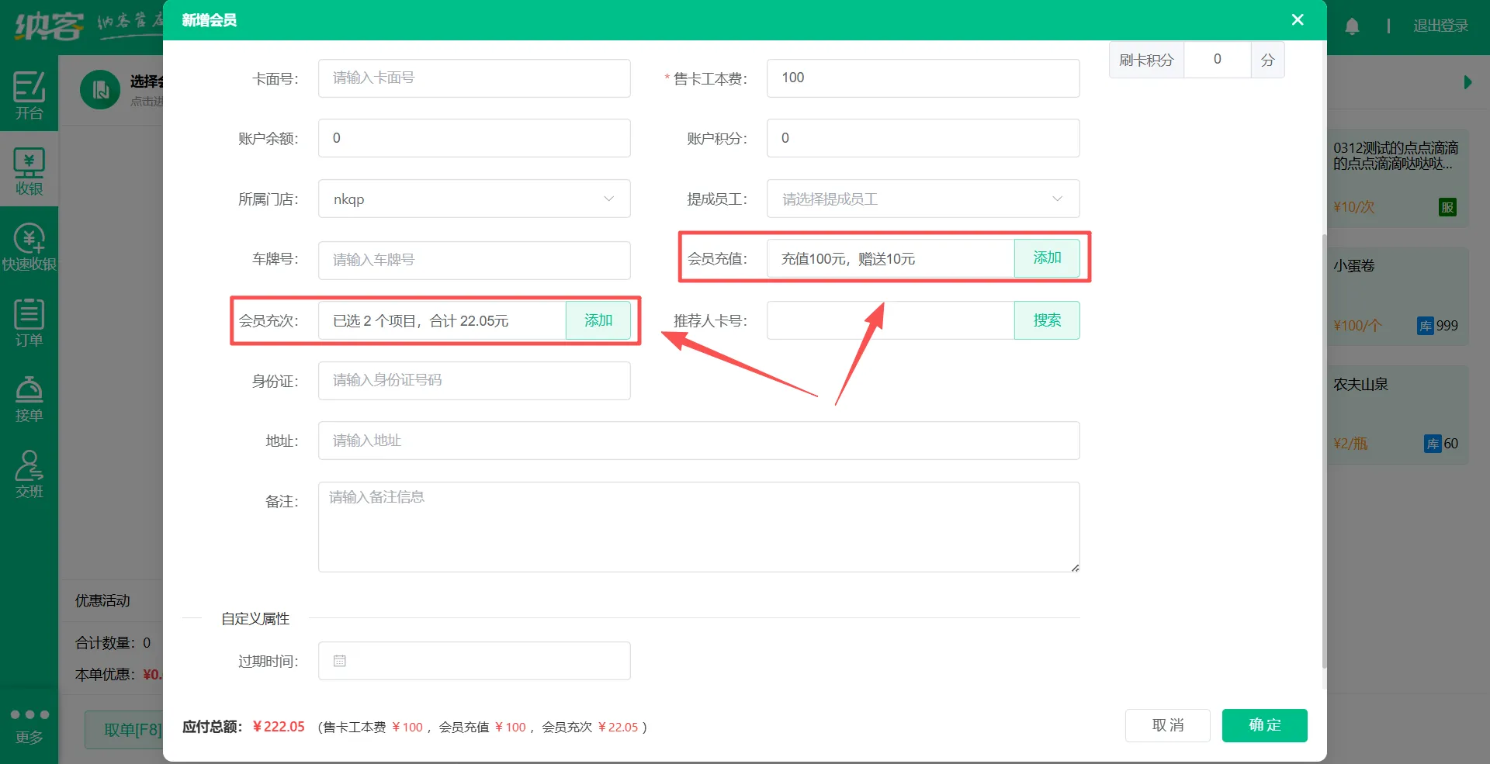Expand the right panel green arrow
Screen dimensions: 1490x764
point(1467,82)
